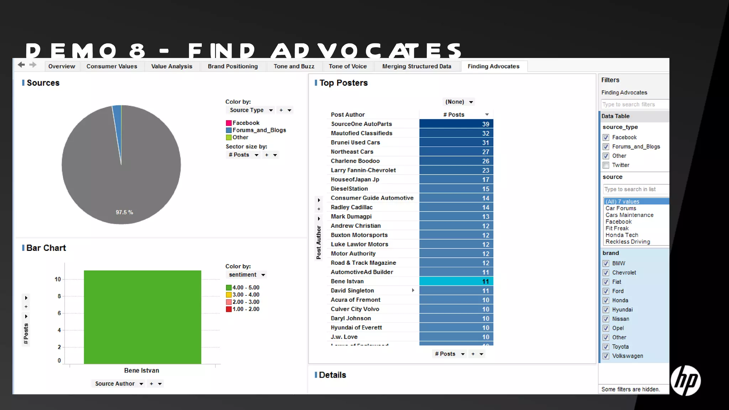Switch to the Brand Positioning tab
This screenshot has width=729, height=410.
click(x=233, y=66)
